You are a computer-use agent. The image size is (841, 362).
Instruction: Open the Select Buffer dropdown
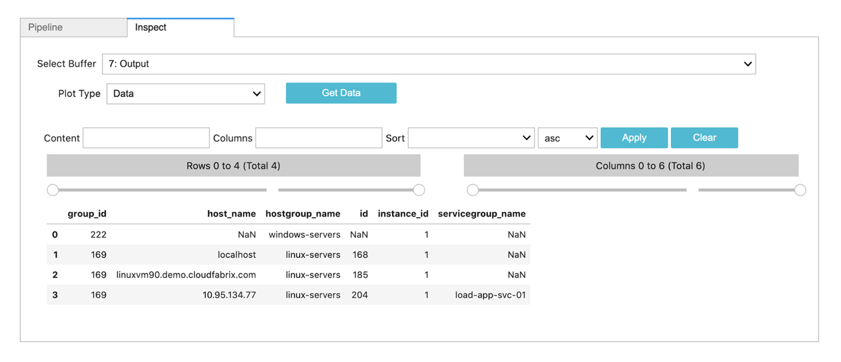click(x=428, y=64)
